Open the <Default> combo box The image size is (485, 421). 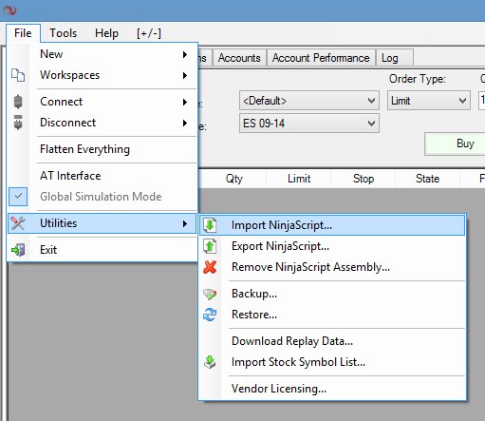click(309, 101)
